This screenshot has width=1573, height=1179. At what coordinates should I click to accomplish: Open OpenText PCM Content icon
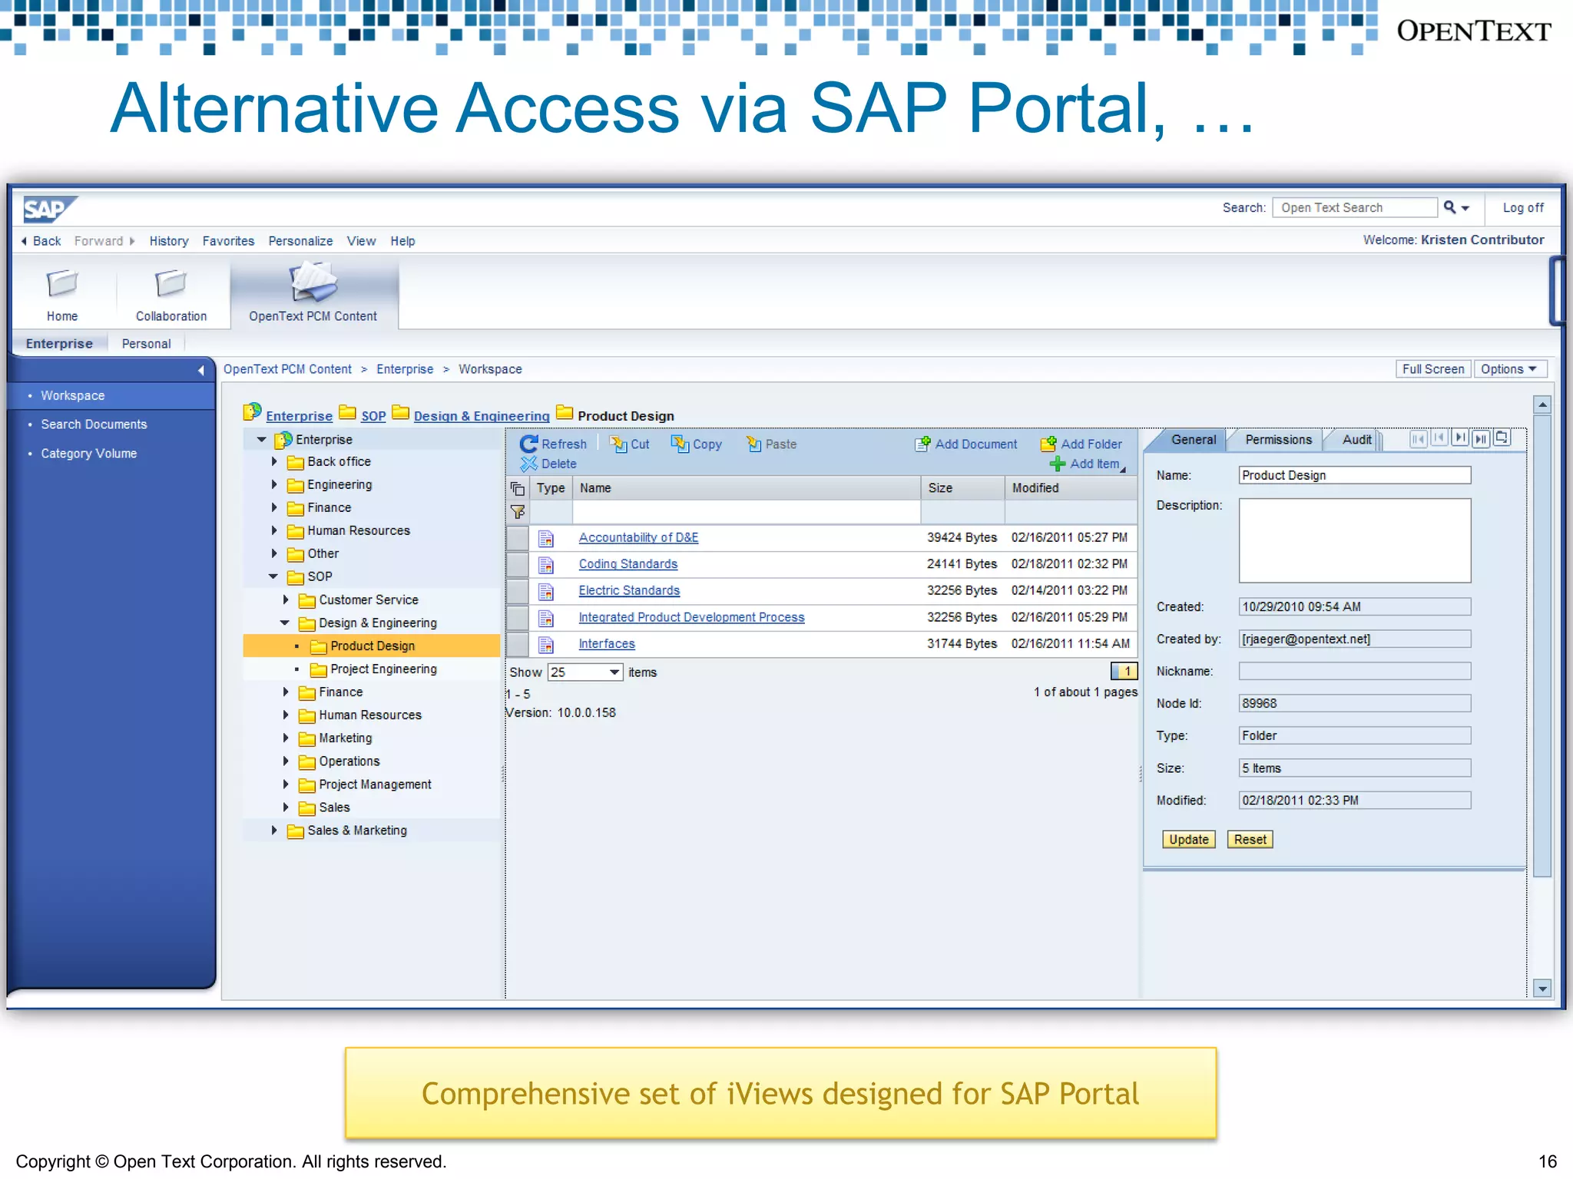[313, 281]
